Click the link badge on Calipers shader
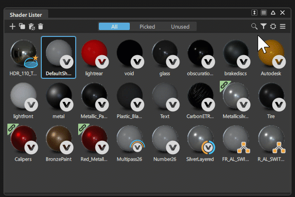Image resolution: width=295 pixels, height=197 pixels. 11,128
